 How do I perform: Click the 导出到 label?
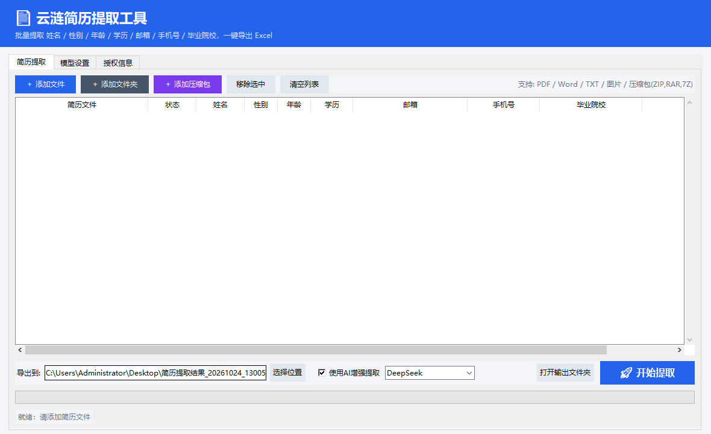pyautogui.click(x=29, y=373)
